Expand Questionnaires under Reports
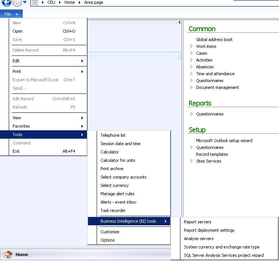279x261 pixels. coord(192,114)
